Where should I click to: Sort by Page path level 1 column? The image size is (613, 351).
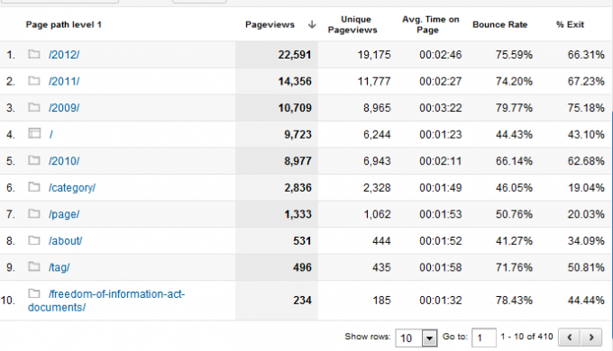(x=63, y=24)
